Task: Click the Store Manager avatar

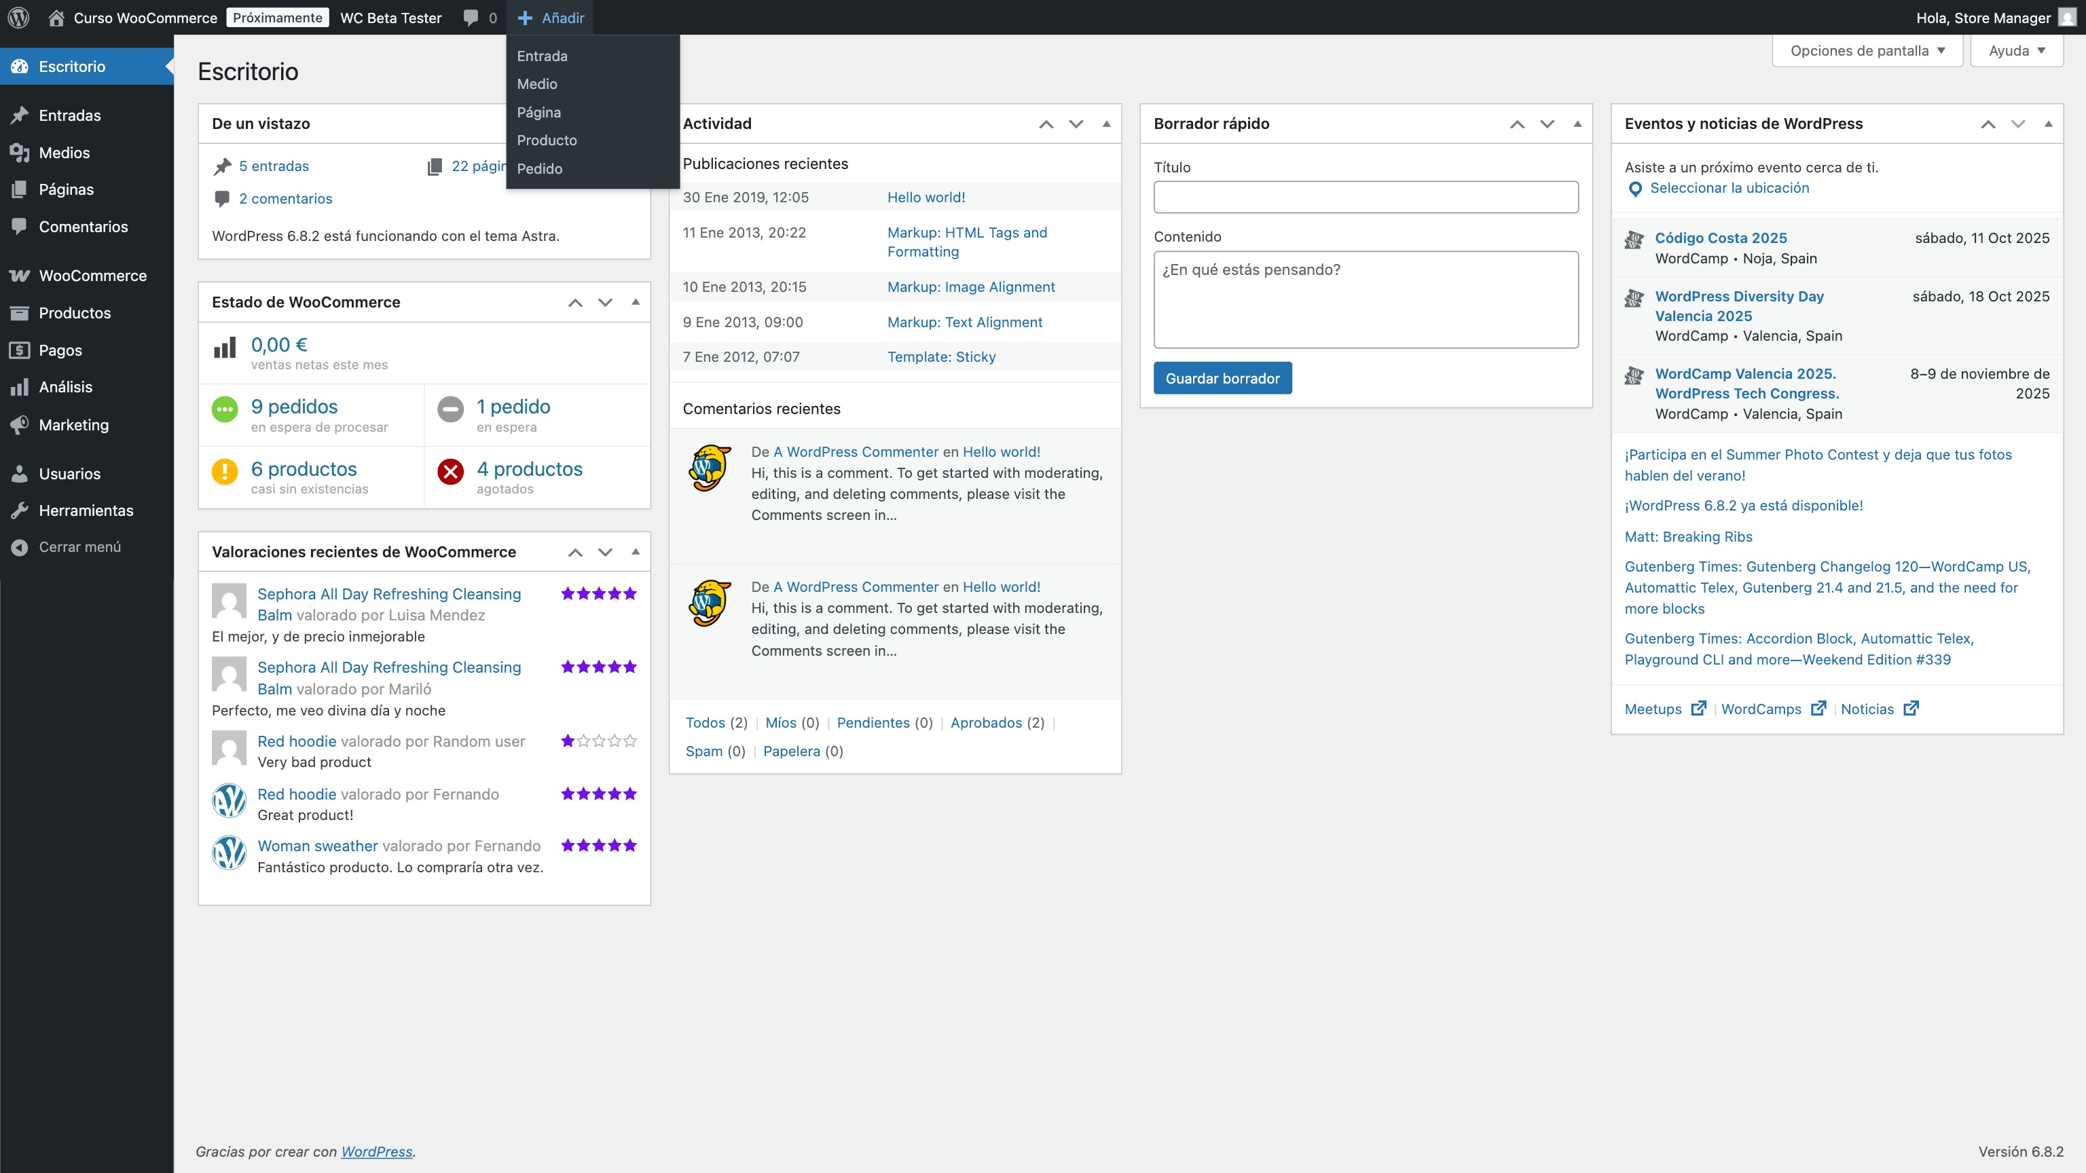Action: 2068,18
